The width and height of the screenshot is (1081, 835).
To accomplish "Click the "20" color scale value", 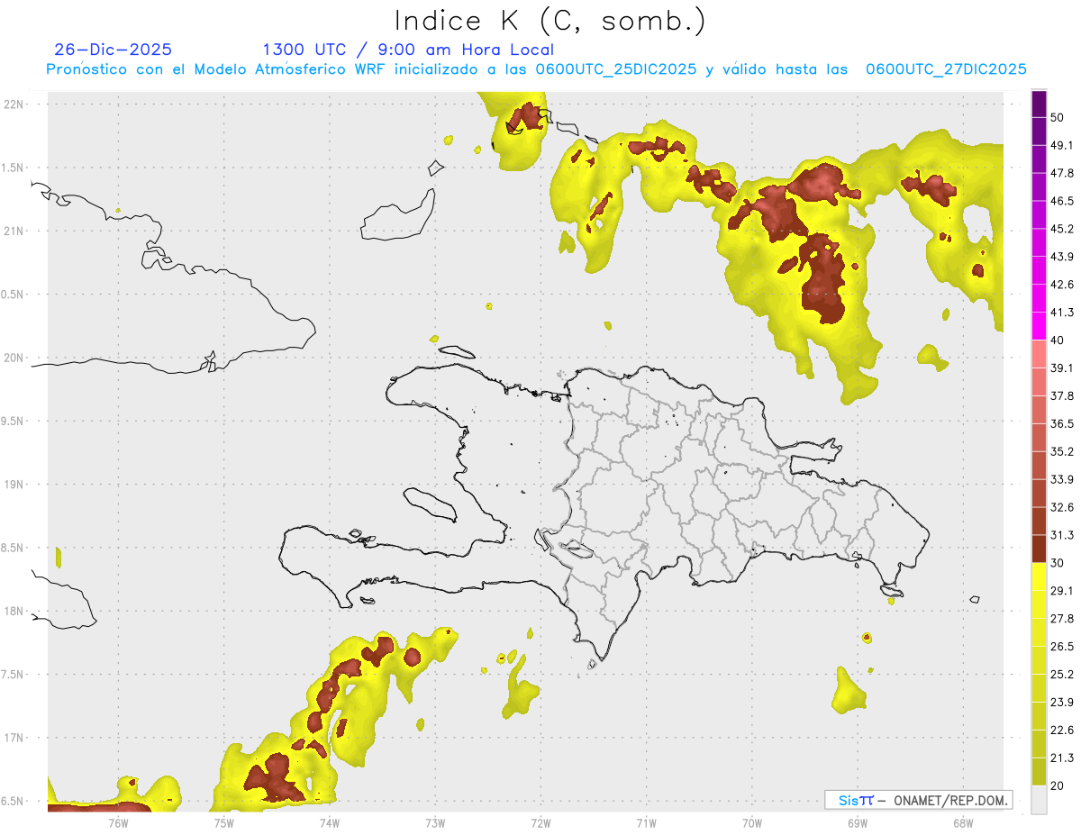I will [x=1058, y=785].
